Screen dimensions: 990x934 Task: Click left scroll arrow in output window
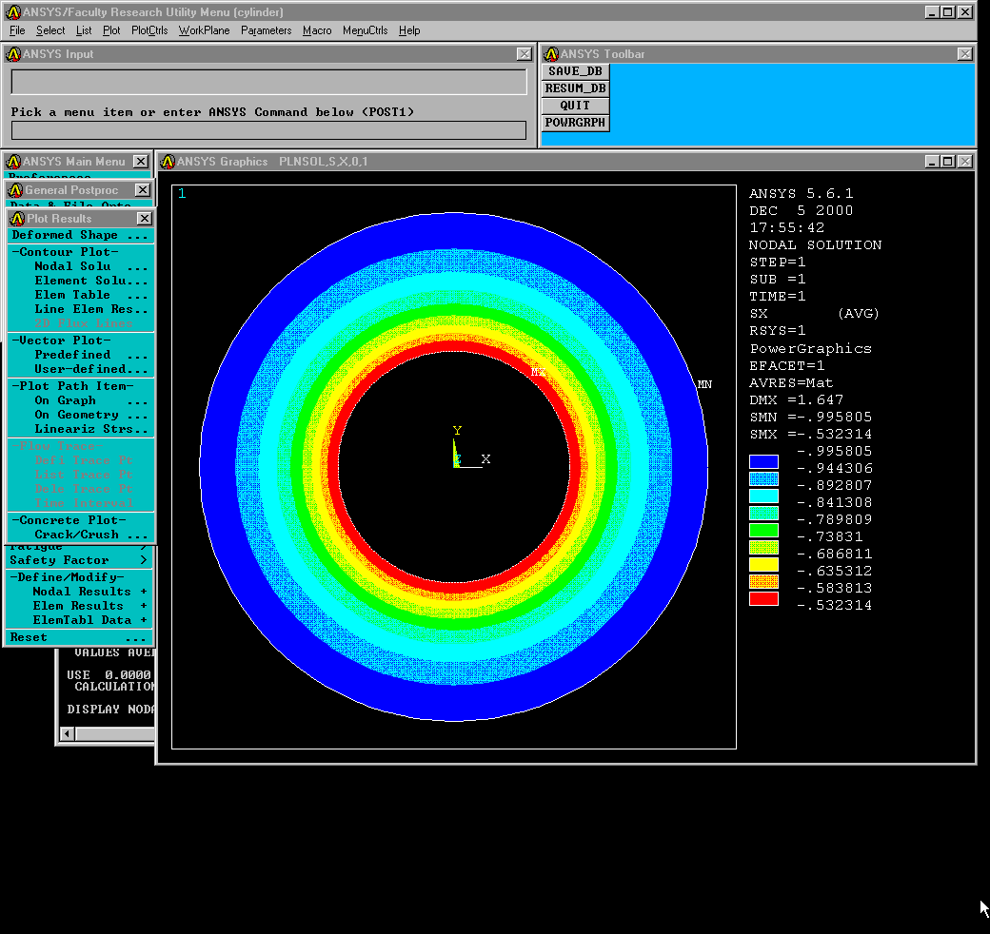[x=67, y=734]
